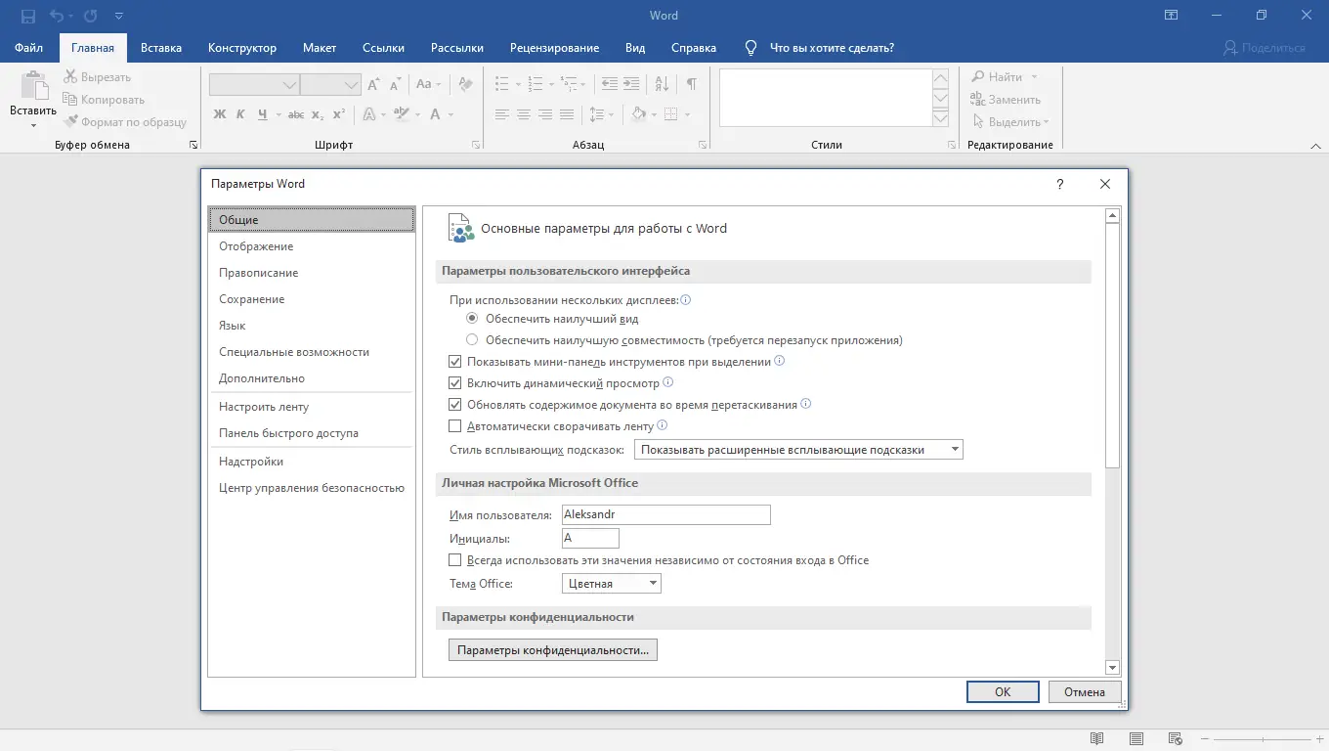Switch to Web Layout view
Viewport: 1329px width, 751px height.
pos(1176,739)
